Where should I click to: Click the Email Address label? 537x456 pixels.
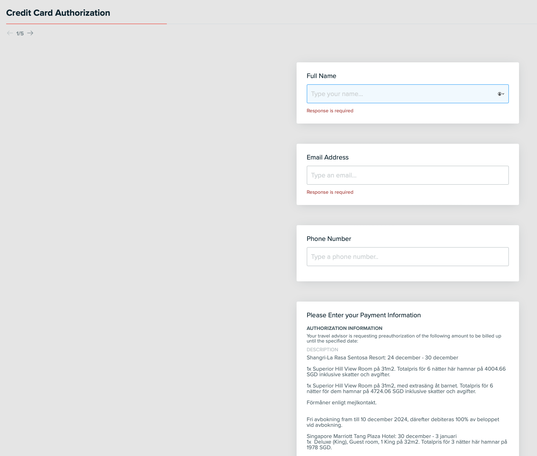tap(327, 157)
